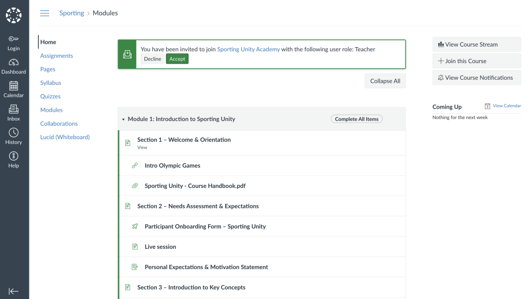Open the Sporting Unity Academy link

pos(248,49)
